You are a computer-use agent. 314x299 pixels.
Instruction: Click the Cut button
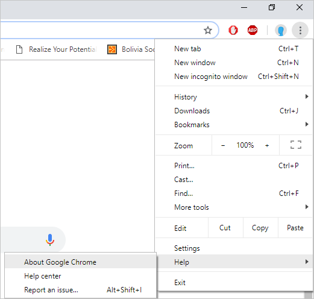pos(225,228)
